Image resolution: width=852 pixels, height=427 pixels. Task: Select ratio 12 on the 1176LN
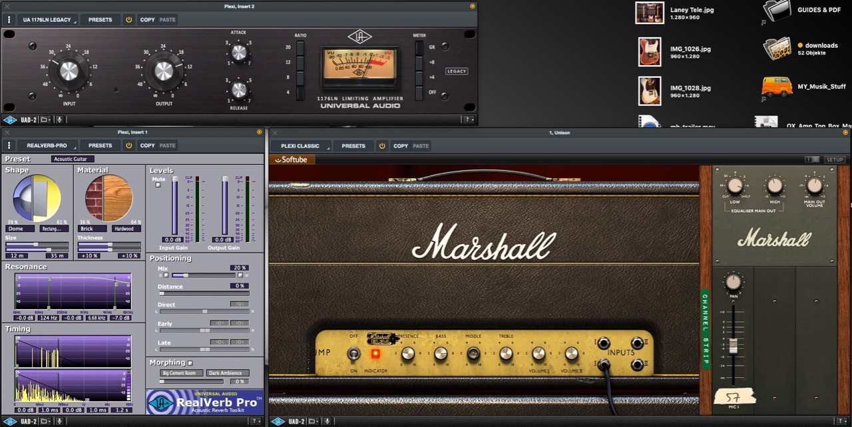pos(300,63)
